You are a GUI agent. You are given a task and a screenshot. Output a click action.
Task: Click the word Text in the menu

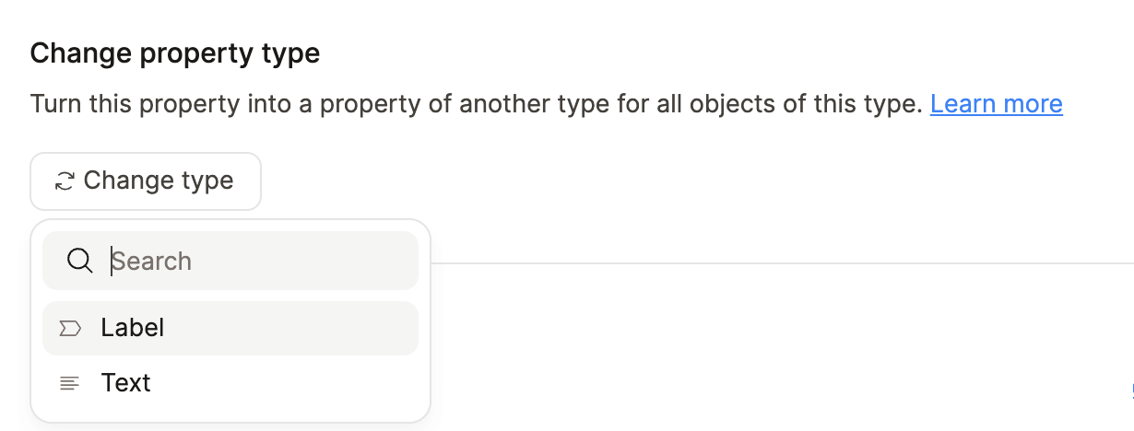[126, 383]
